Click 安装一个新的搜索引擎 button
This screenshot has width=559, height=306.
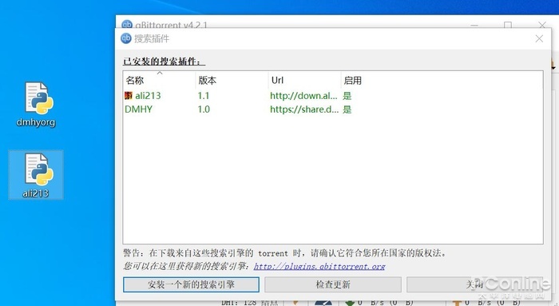pyautogui.click(x=191, y=284)
